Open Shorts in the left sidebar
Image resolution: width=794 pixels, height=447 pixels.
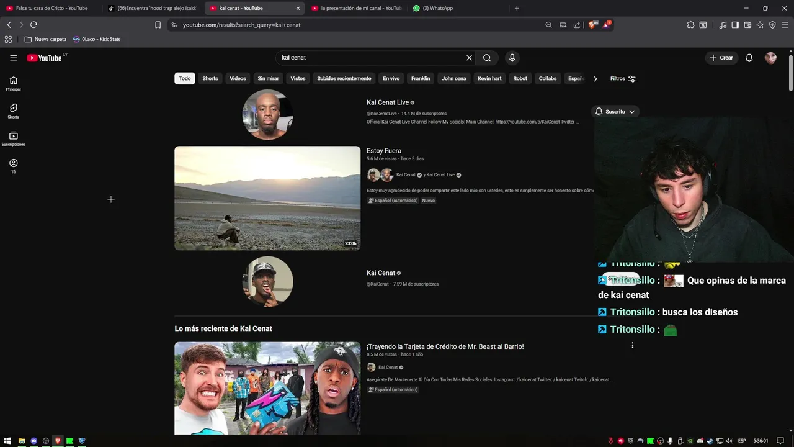pyautogui.click(x=13, y=111)
